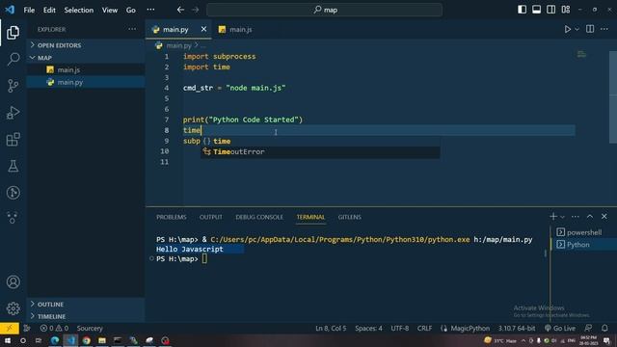The height and width of the screenshot is (347, 617).
Task: Click the command center search box 'map'
Action: click(x=324, y=10)
